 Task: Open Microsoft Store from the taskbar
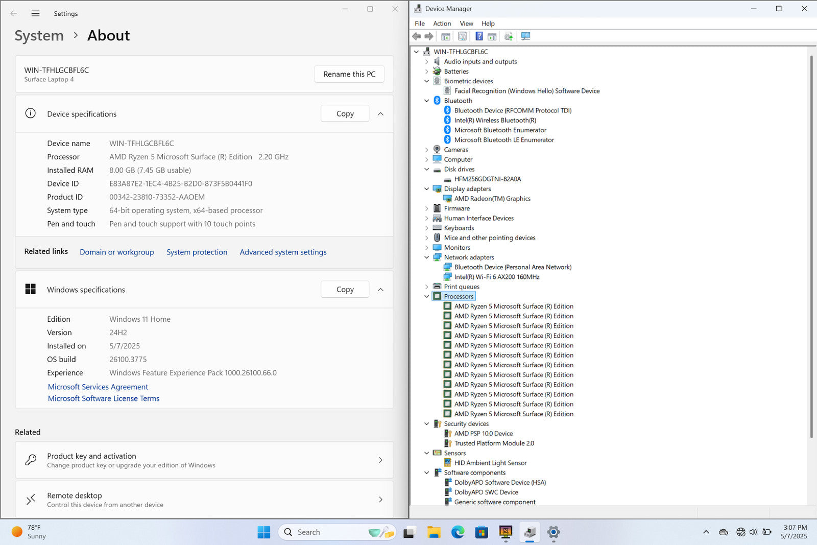[x=482, y=532]
